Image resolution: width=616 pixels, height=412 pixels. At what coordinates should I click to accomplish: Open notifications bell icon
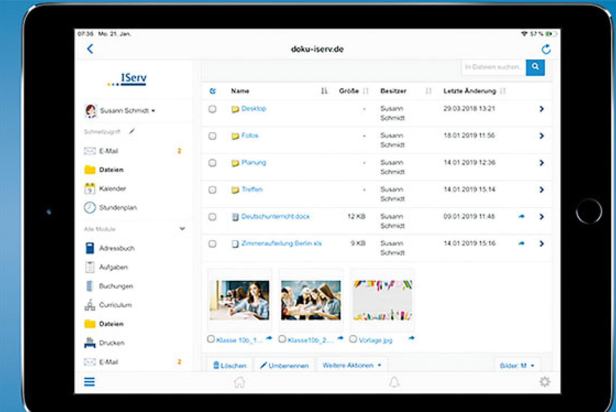click(394, 382)
